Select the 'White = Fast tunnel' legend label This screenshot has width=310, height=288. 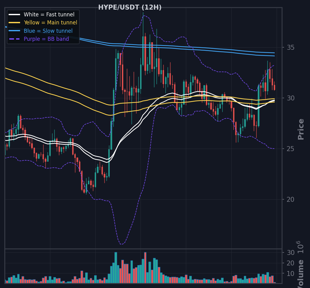49,15
